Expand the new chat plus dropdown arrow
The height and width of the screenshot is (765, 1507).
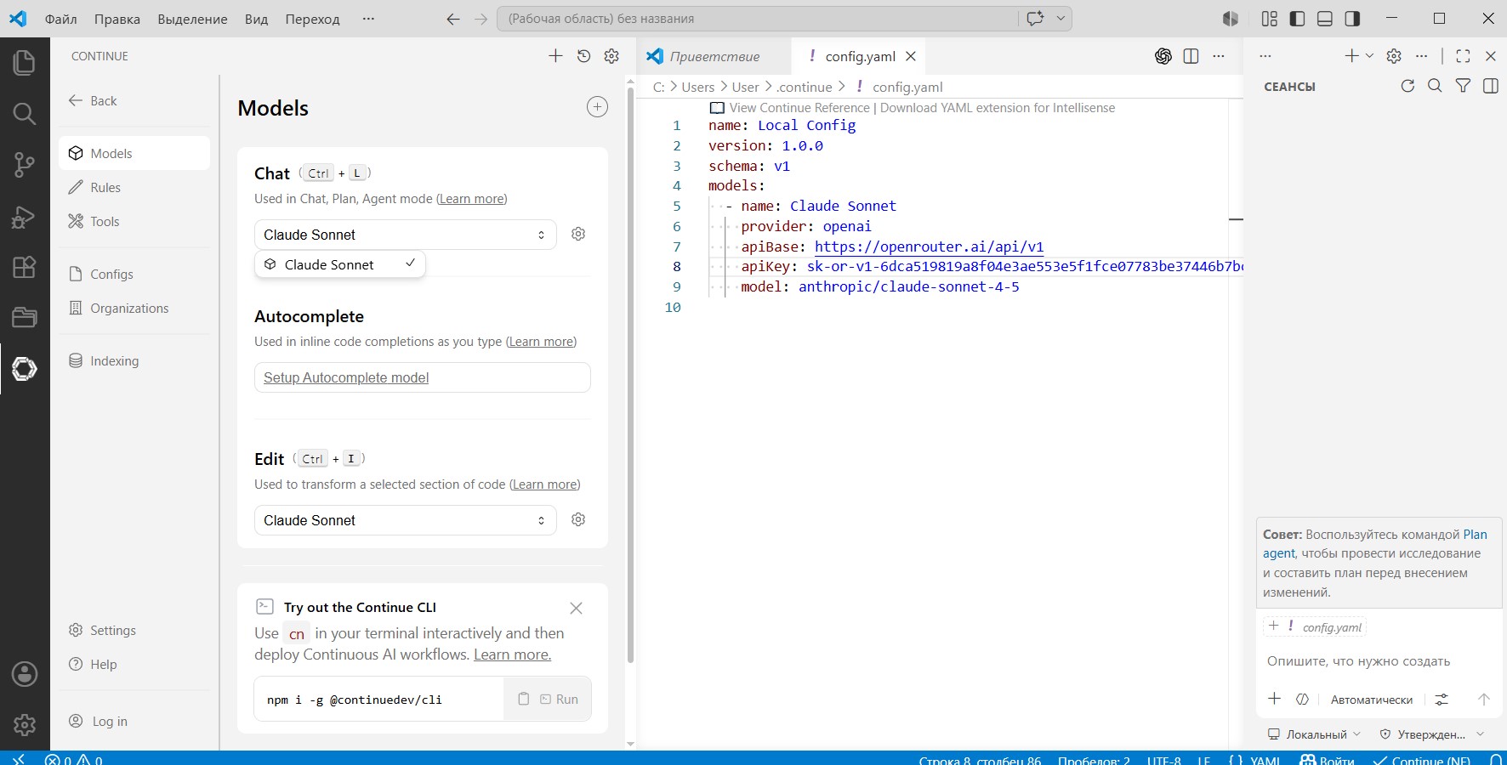(x=1369, y=56)
